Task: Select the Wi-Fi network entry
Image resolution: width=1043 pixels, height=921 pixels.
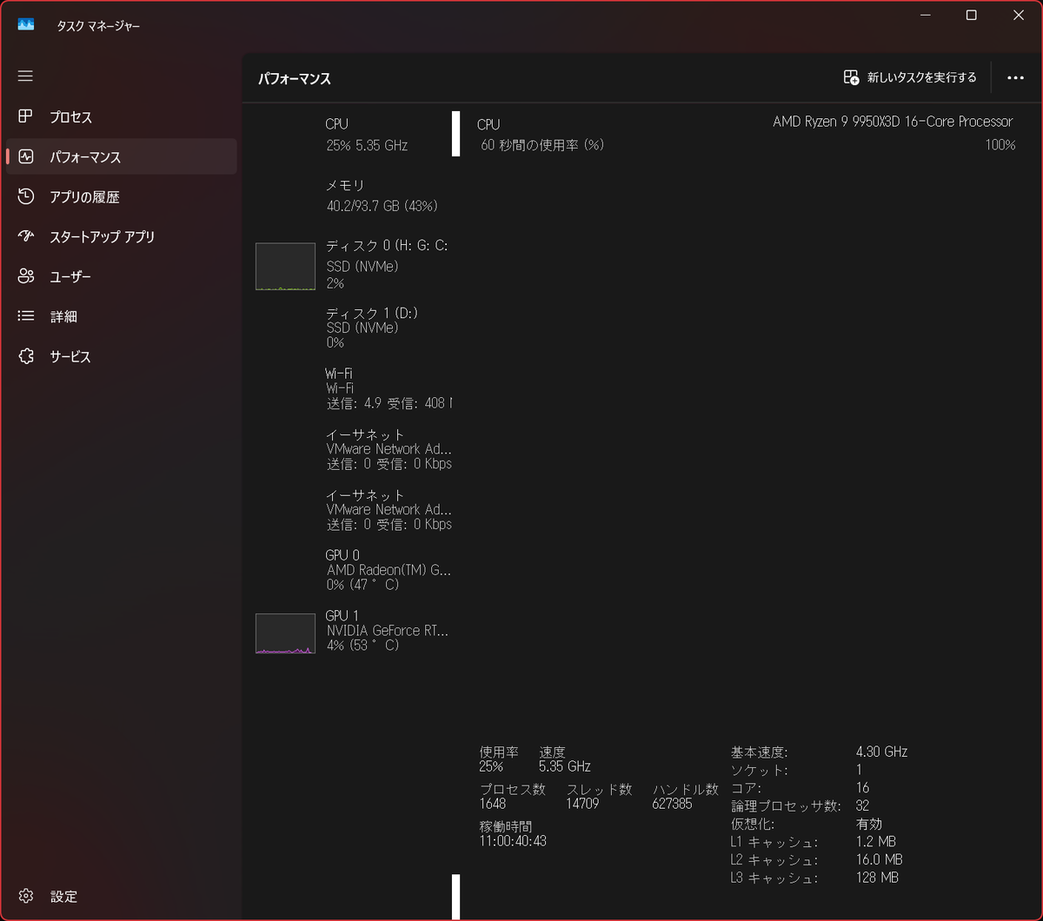Action: 351,388
